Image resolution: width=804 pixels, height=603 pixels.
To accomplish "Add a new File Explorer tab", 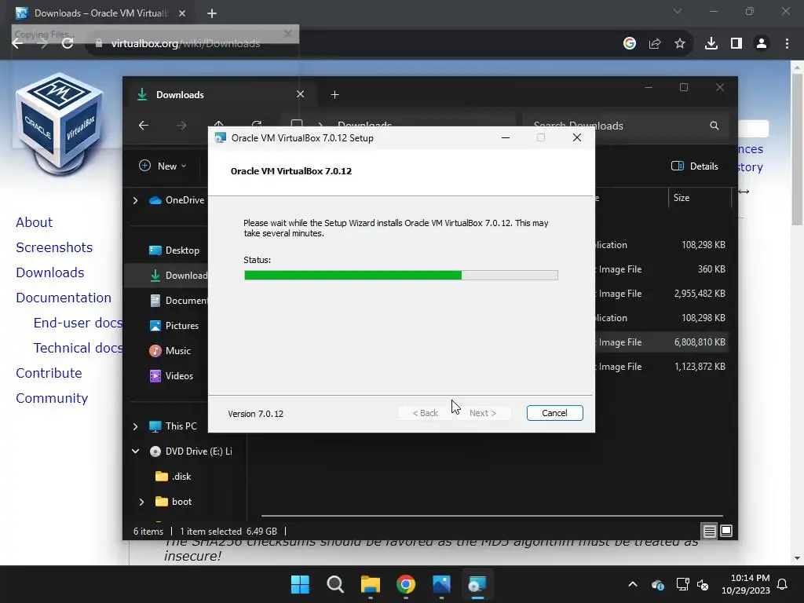I will point(334,95).
